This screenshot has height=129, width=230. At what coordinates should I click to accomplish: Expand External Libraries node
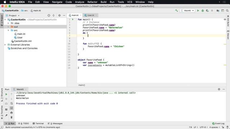click(5, 44)
